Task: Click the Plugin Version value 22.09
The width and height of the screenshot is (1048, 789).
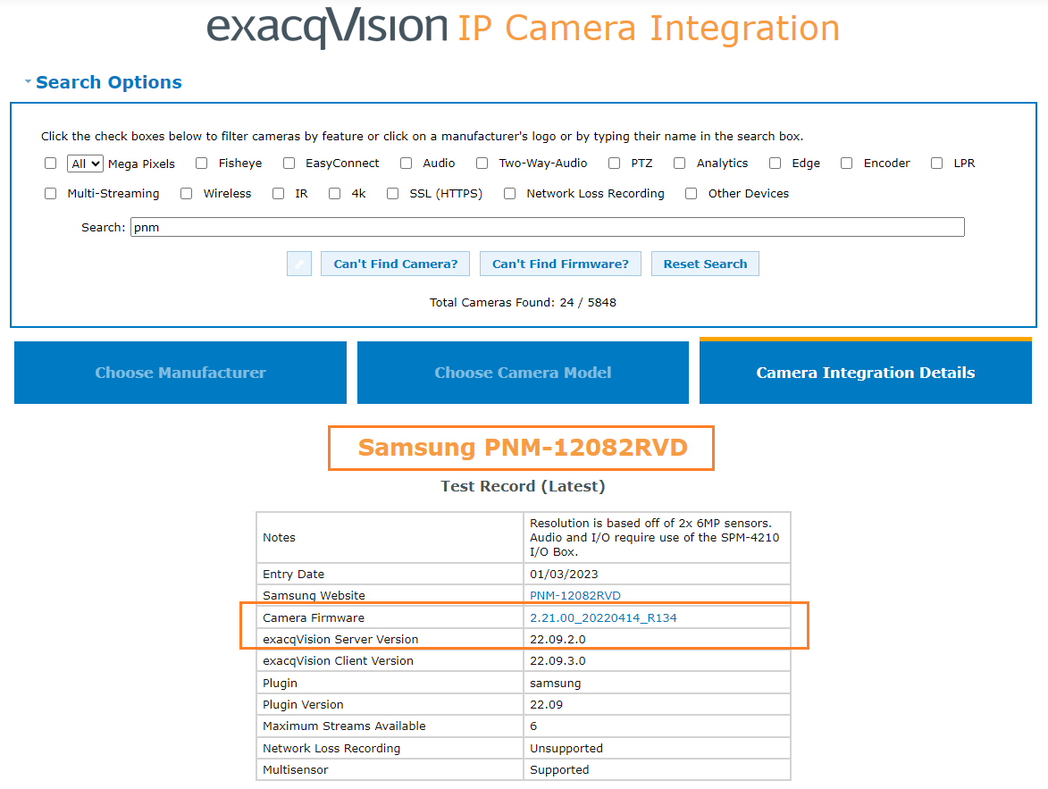Action: (546, 705)
